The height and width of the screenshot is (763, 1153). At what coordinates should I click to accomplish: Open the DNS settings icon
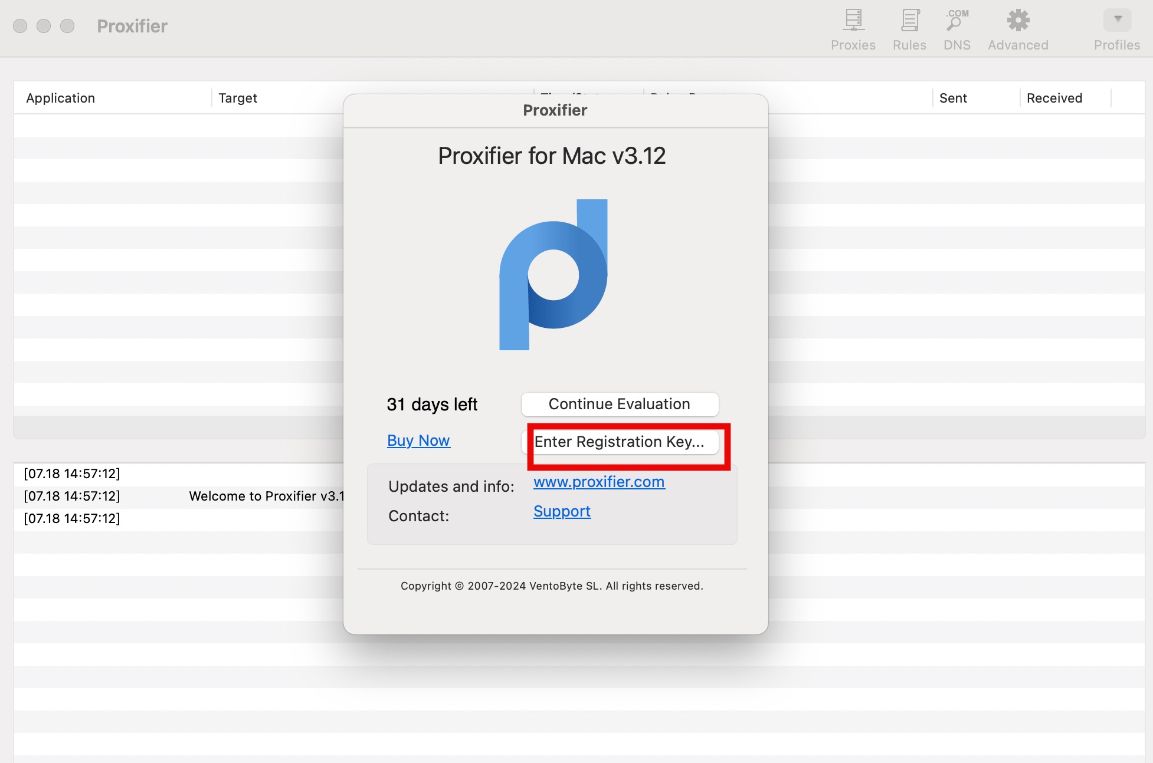[x=957, y=21]
